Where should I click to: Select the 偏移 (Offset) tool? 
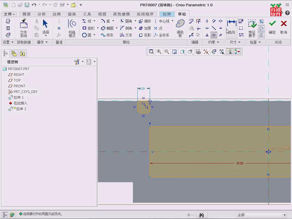point(145,21)
